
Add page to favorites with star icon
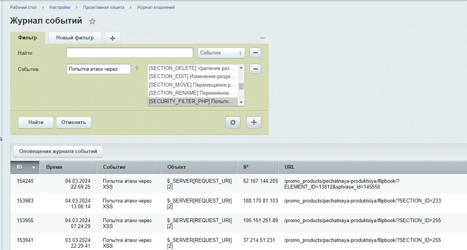93,21
